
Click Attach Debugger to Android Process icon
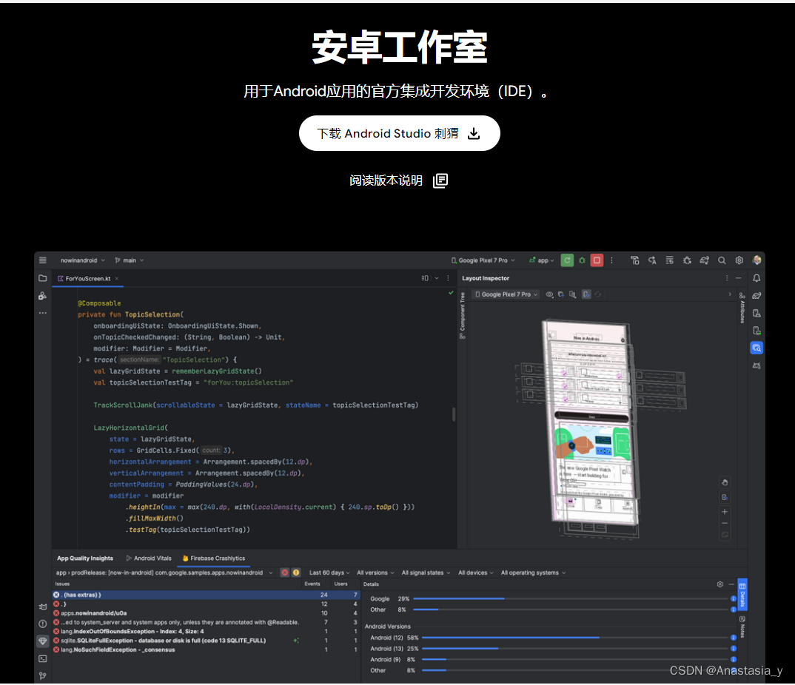tap(687, 260)
